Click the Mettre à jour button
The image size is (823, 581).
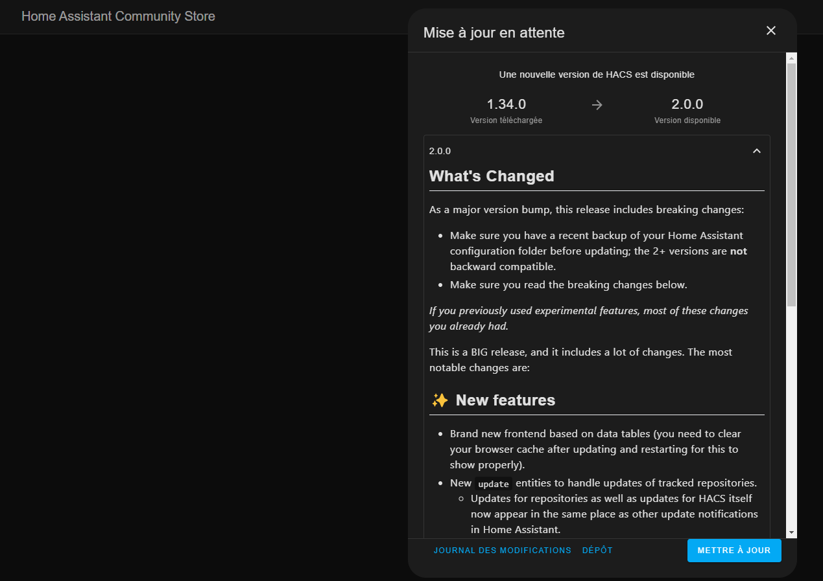tap(734, 551)
